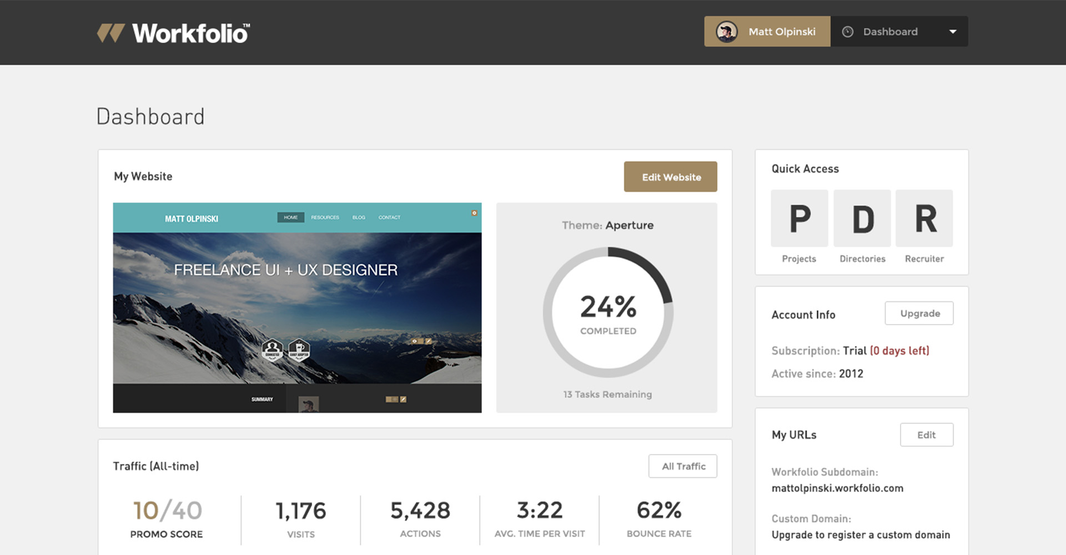Click HOME tab in website preview
Image resolution: width=1066 pixels, height=555 pixels.
click(x=291, y=217)
